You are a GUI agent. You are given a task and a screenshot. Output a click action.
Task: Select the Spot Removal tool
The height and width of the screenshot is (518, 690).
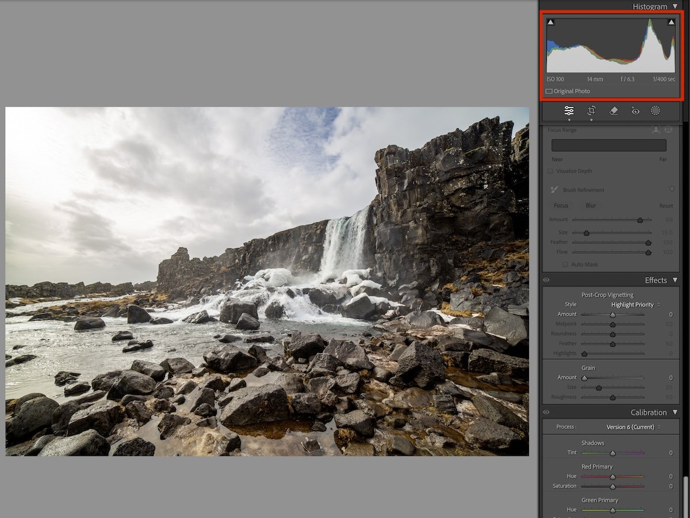coord(613,111)
